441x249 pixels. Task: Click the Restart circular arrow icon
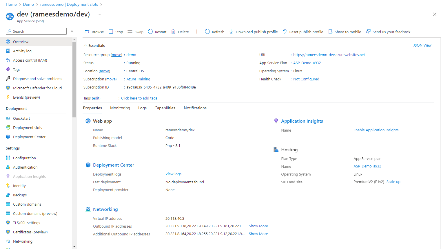click(150, 32)
